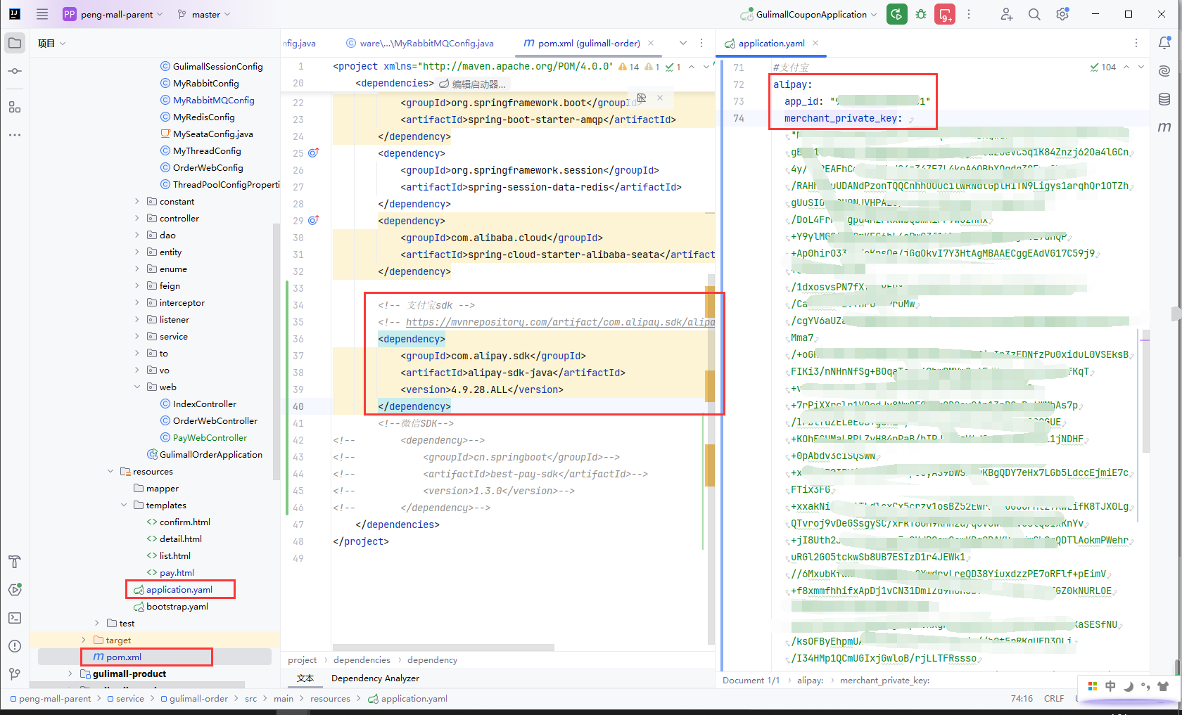Viewport: 1182px width, 715px height.
Task: Open the mvnrepository alipay link
Action: (x=560, y=322)
